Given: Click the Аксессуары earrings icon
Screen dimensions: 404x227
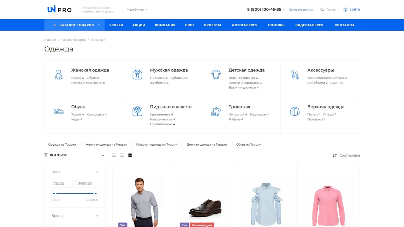Looking at the screenshot, I should 295,75.
